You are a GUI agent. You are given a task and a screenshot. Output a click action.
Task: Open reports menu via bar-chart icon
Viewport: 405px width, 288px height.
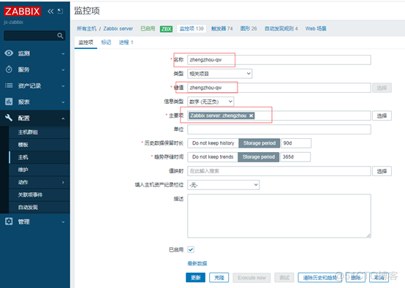9,102
